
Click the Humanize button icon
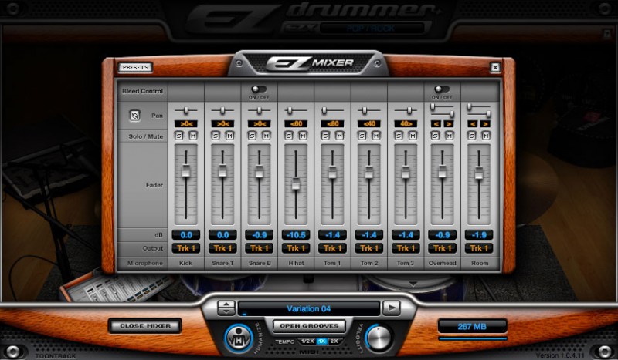238,338
